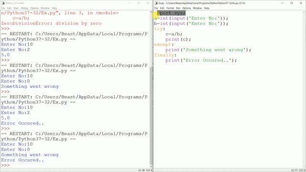The height and width of the screenshot is (172, 306).
Task: Click shell scrollbar down arrow
Action: click(x=151, y=167)
